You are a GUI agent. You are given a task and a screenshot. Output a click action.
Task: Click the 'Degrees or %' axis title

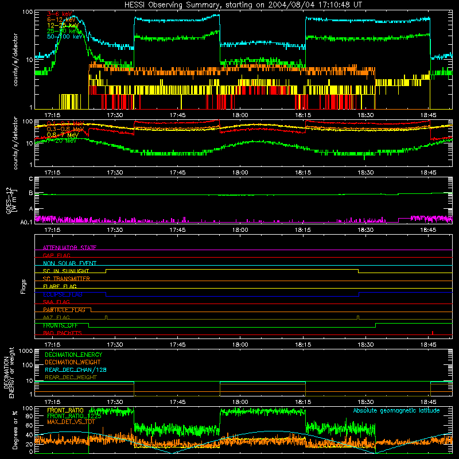(x=15, y=430)
